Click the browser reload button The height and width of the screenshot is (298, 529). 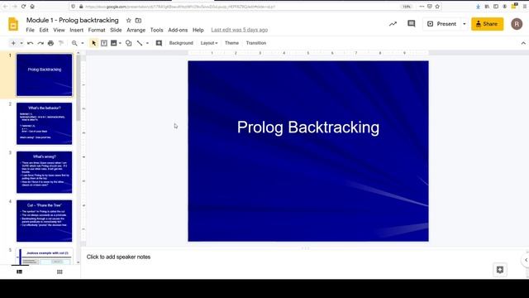coord(23,7)
